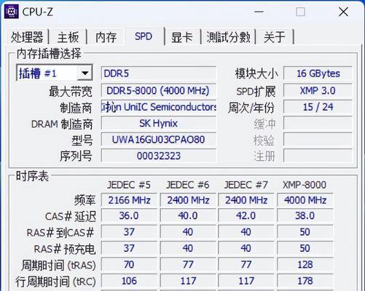Screen dimensions: 365x291
Task: Minimize the CPU-Z window
Action: tap(259, 12)
